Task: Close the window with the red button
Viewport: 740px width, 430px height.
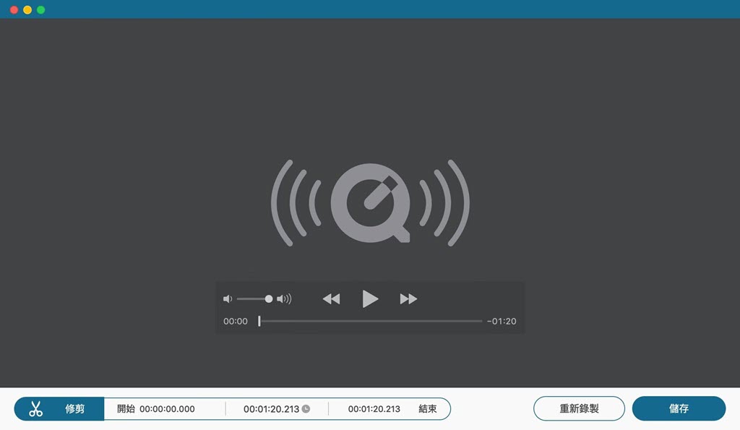Action: 14,10
